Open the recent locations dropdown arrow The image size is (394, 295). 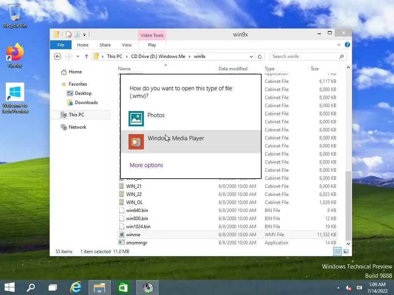point(78,56)
